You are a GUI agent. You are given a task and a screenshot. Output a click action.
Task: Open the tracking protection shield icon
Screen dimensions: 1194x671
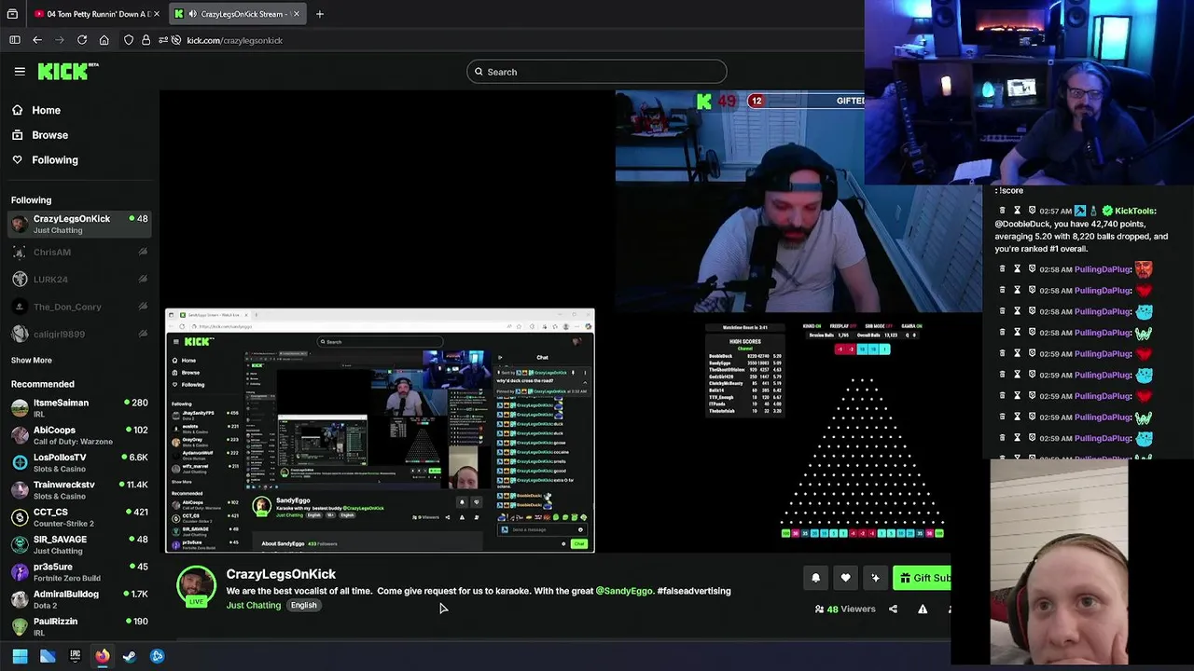tap(129, 40)
